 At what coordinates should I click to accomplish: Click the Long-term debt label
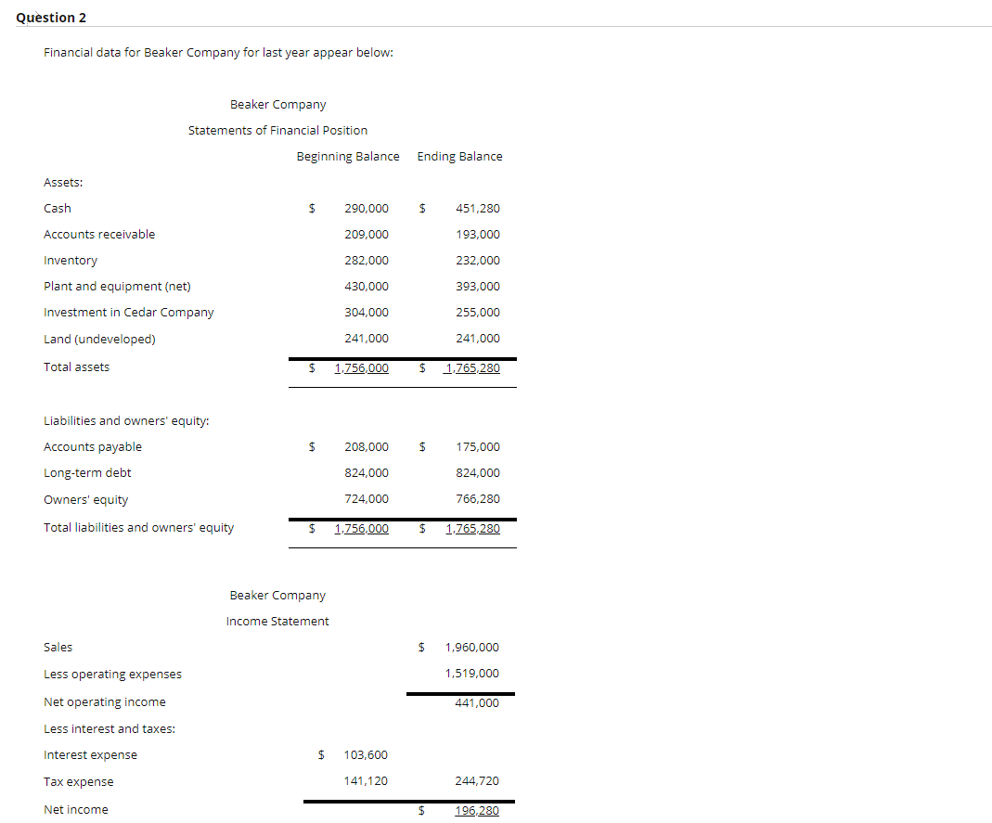click(x=87, y=472)
